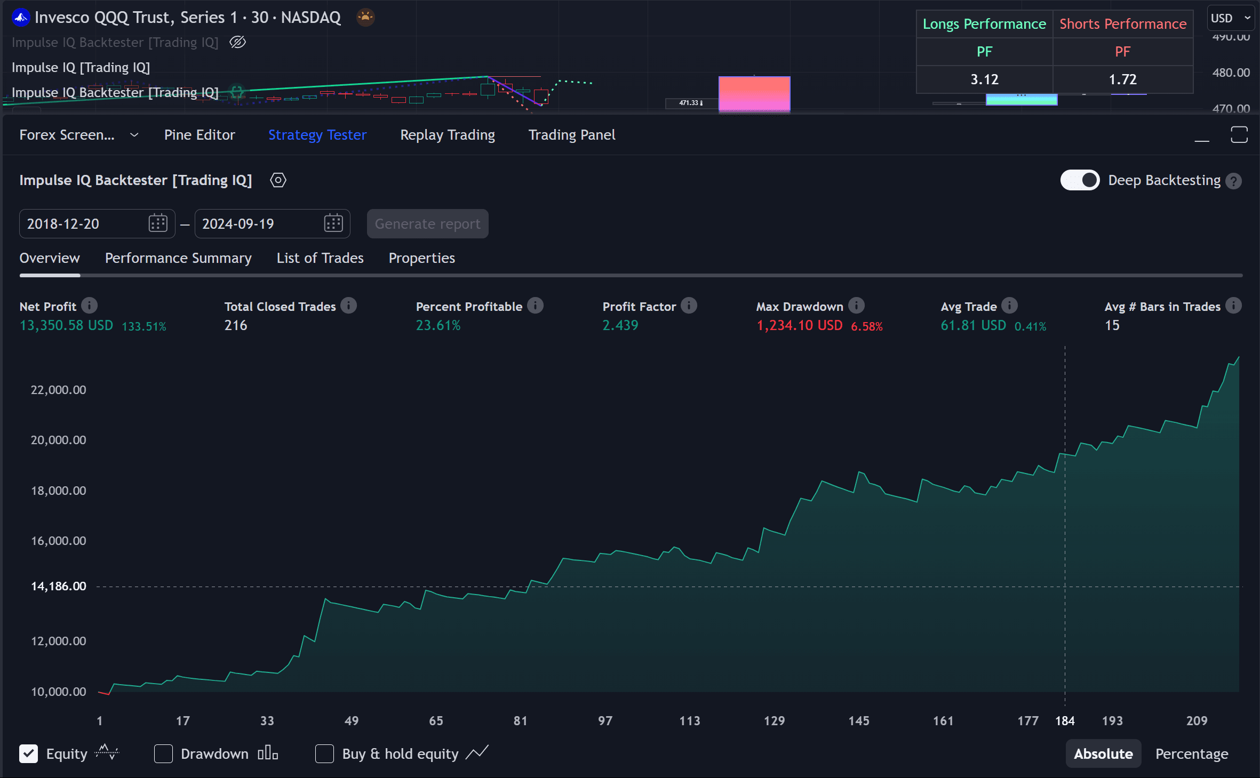Viewport: 1260px width, 778px height.
Task: Click the Invesco QQQ symbol logo
Action: click(x=21, y=18)
